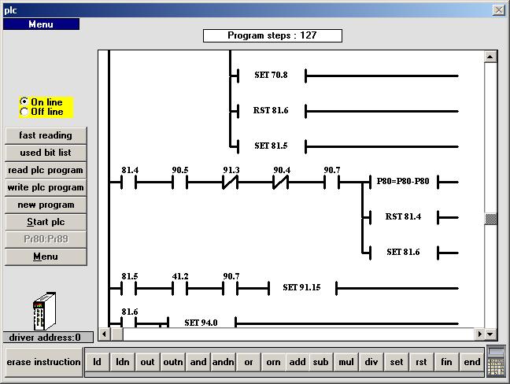Select the P80=P80-P80 block
The image size is (510, 384).
coord(403,182)
